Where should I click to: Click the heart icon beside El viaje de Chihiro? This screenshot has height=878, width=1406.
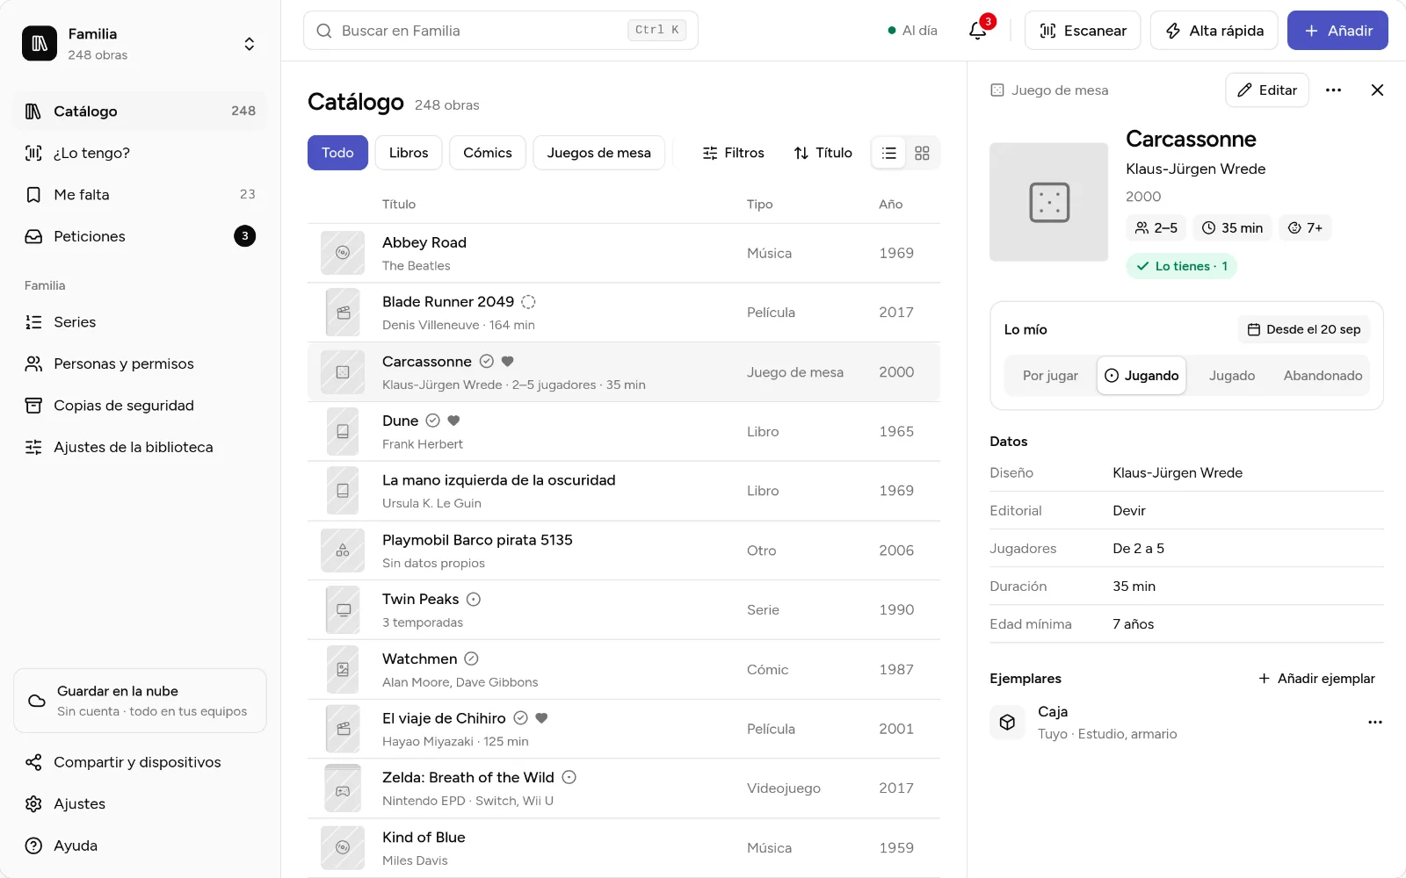541,718
